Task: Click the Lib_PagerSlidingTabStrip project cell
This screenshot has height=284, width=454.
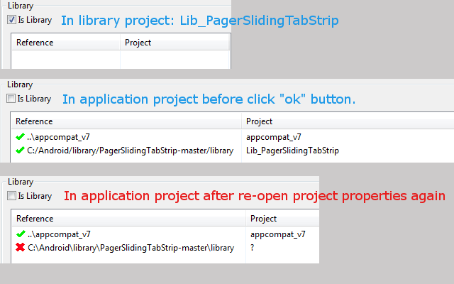Action: pos(292,151)
